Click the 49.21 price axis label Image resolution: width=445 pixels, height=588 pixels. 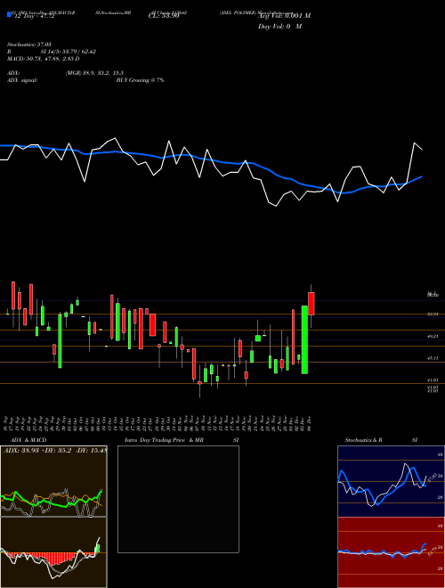tap(433, 337)
